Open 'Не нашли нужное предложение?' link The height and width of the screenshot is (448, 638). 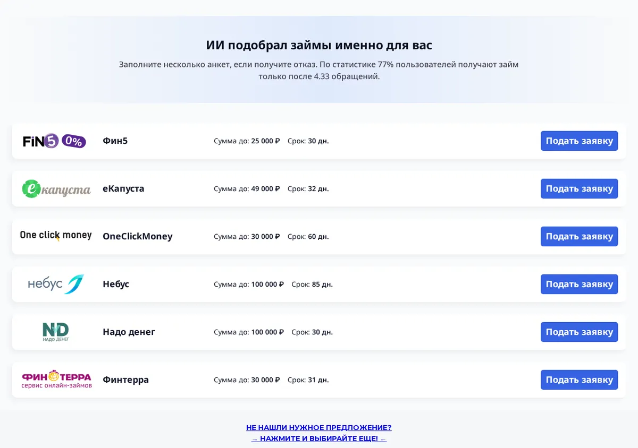(x=318, y=427)
